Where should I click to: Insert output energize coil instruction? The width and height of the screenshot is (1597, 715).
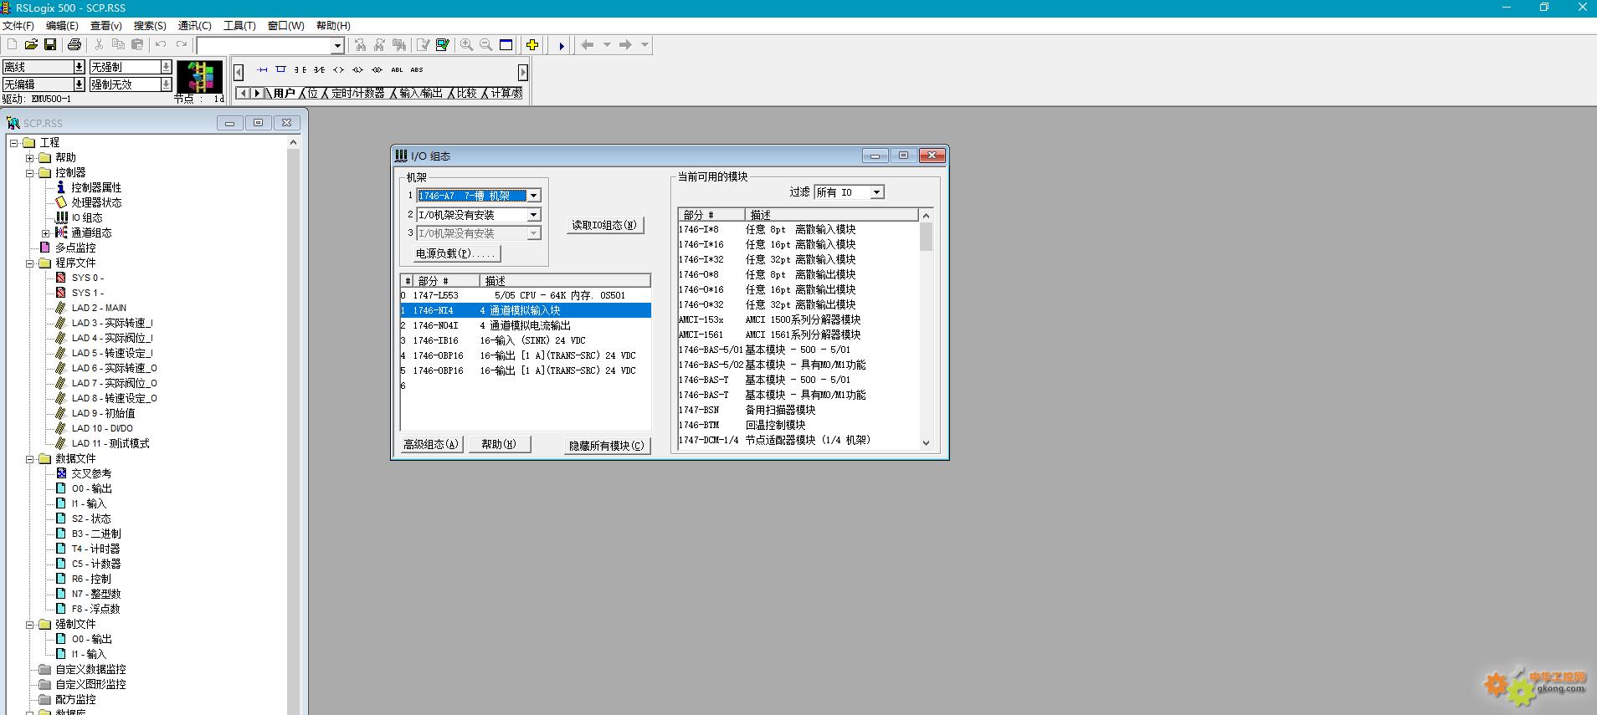(x=339, y=69)
